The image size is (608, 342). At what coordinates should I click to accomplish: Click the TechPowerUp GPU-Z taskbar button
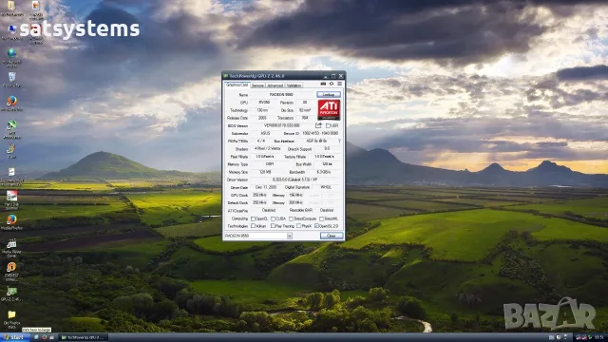coord(84,337)
